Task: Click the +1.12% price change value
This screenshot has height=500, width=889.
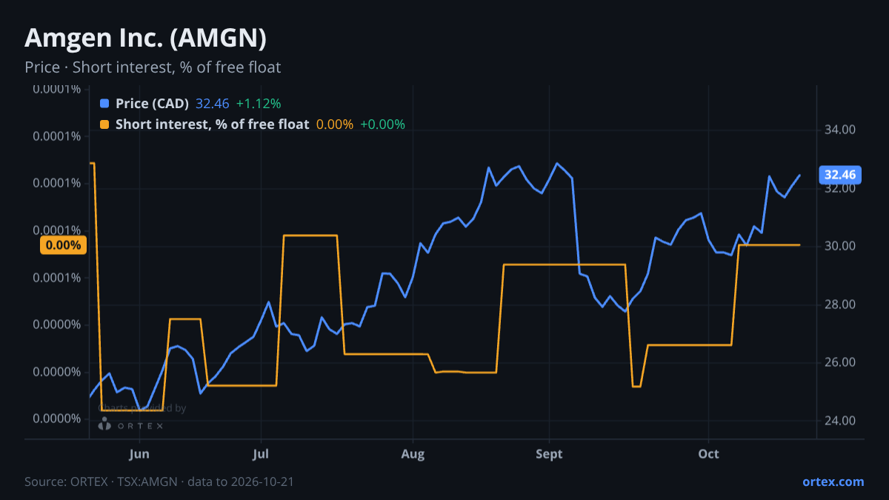Action: (259, 104)
